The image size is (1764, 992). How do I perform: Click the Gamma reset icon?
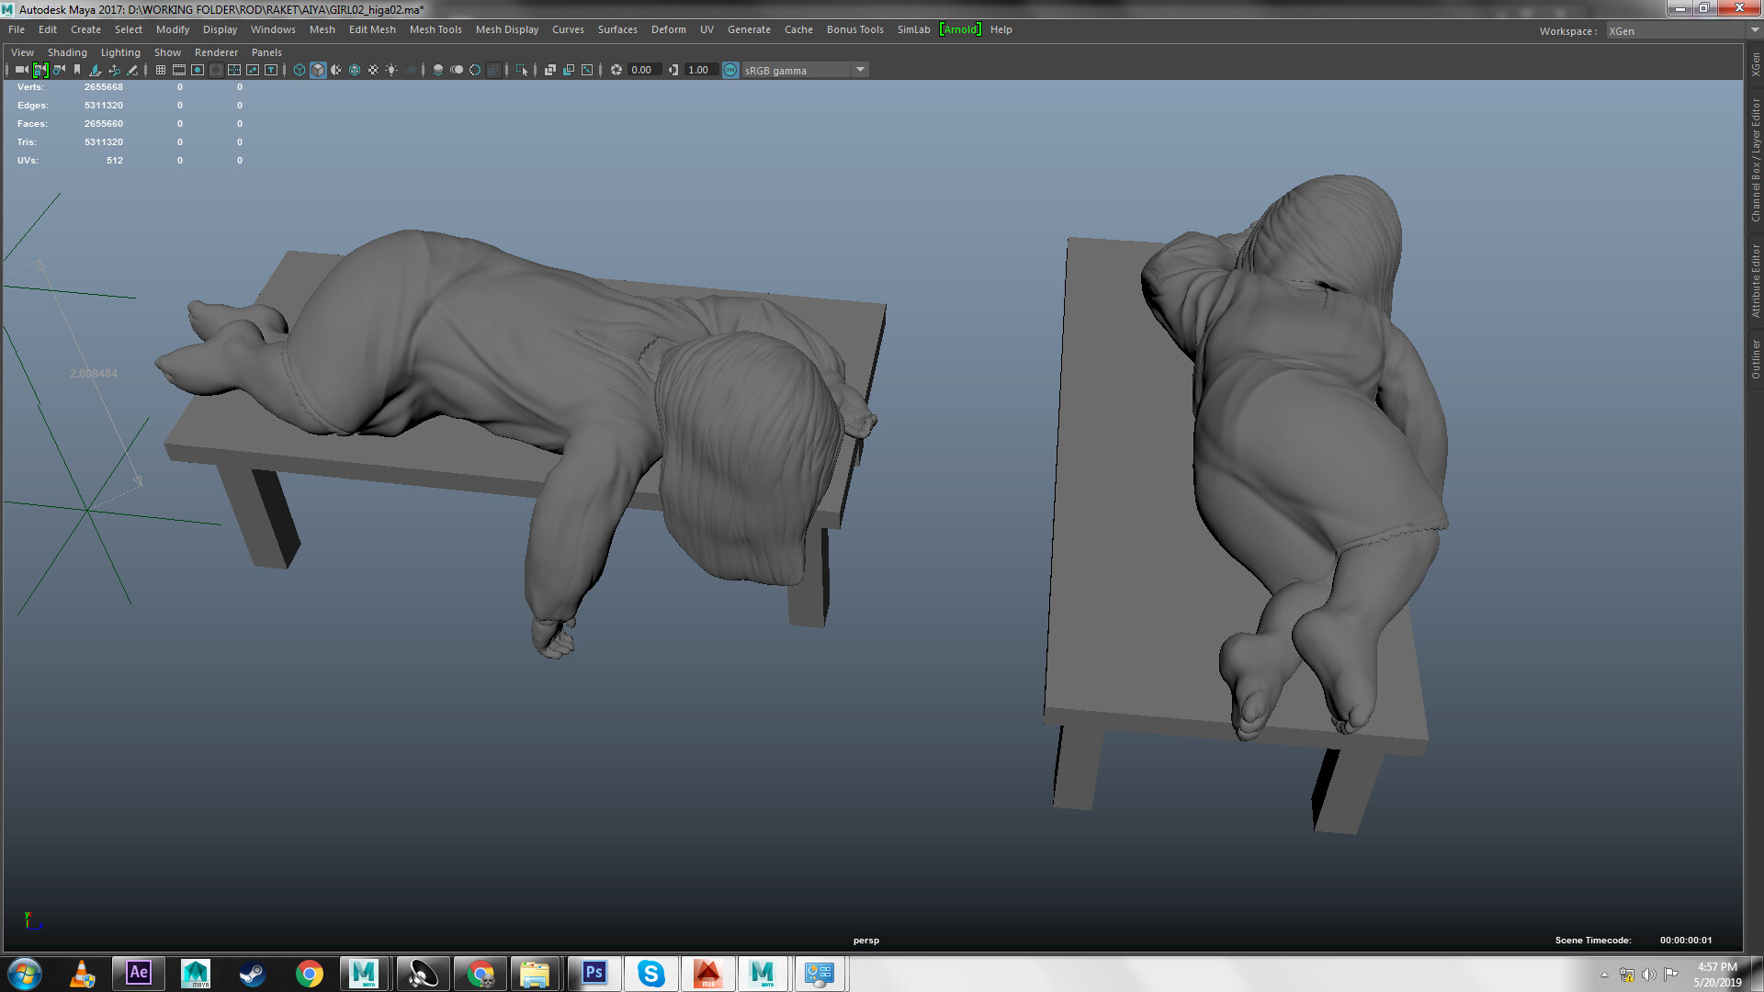(x=673, y=70)
